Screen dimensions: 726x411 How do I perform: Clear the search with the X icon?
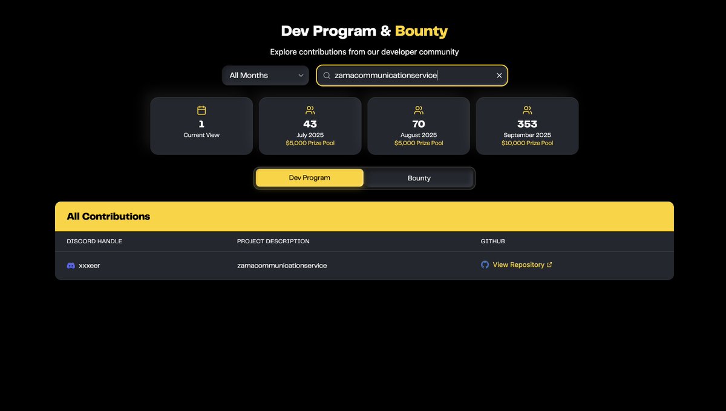click(499, 76)
